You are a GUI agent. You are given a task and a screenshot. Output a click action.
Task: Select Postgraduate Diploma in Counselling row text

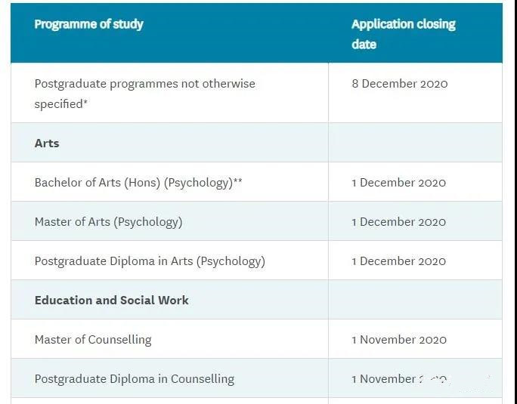[135, 378]
